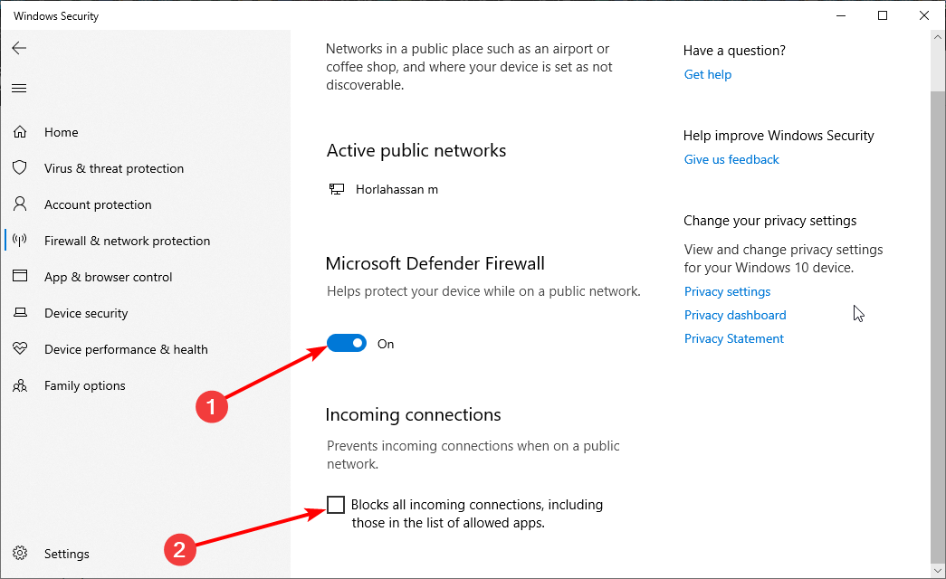Click the Active public networks heading
The width and height of the screenshot is (946, 579).
(x=416, y=151)
